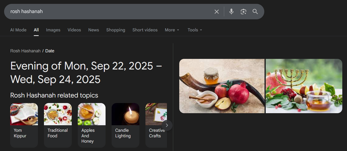The width and height of the screenshot is (347, 151).
Task: Open the Tools dropdown
Action: pos(195,30)
